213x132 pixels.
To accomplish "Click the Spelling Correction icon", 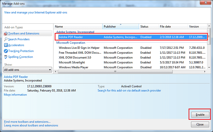I will (x=6, y=57).
